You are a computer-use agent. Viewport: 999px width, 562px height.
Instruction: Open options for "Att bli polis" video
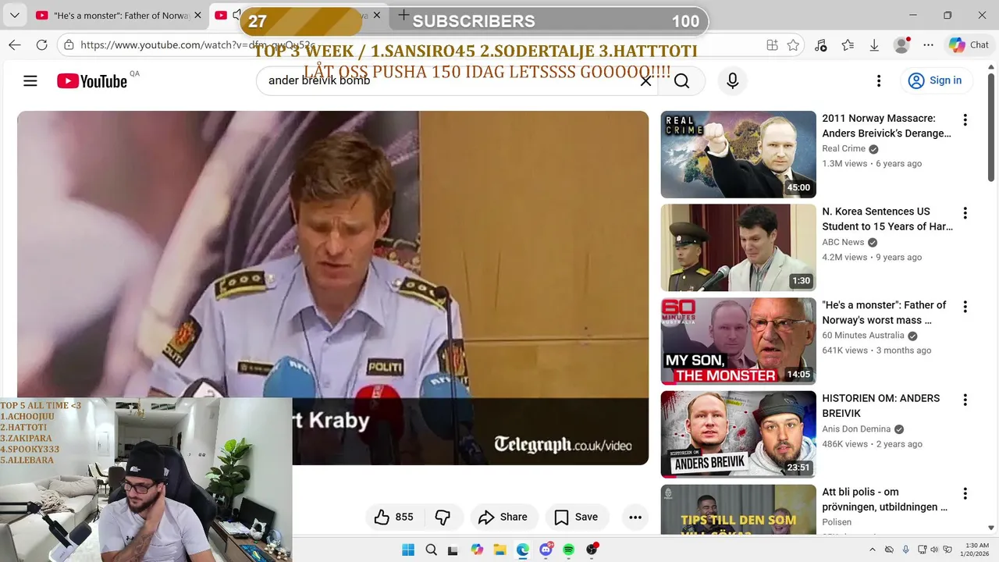965,493
